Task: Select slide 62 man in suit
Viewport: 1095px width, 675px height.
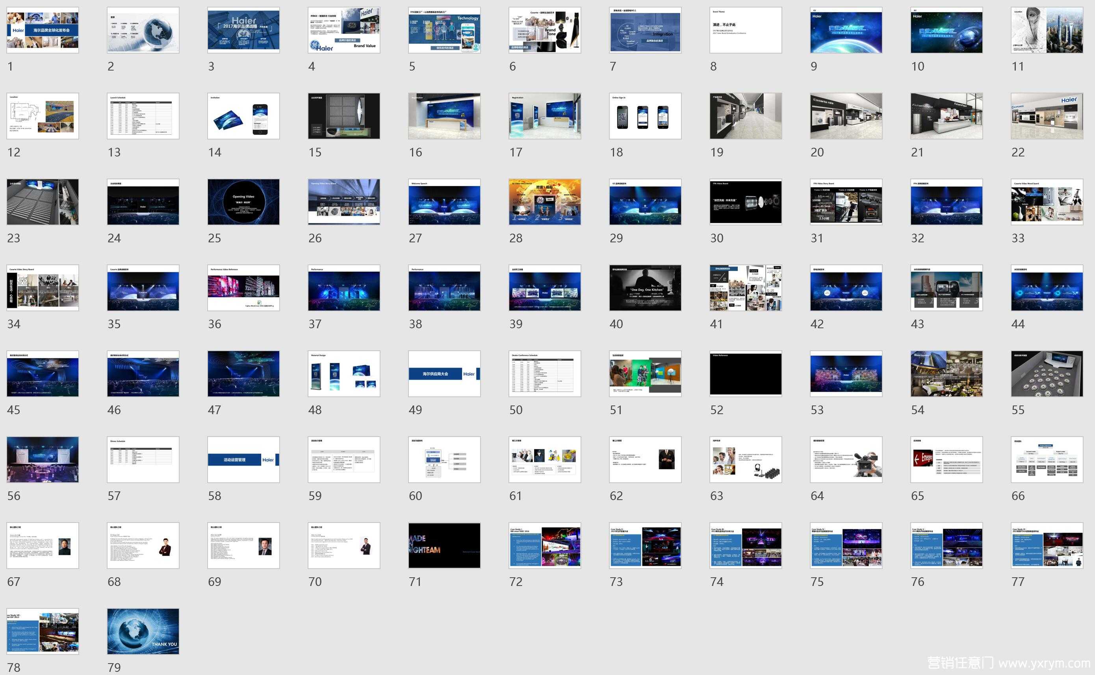Action: [x=645, y=460]
